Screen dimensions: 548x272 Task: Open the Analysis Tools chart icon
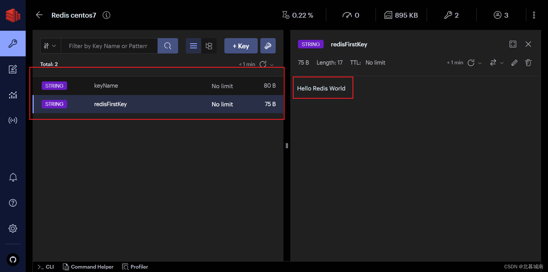(x=13, y=95)
